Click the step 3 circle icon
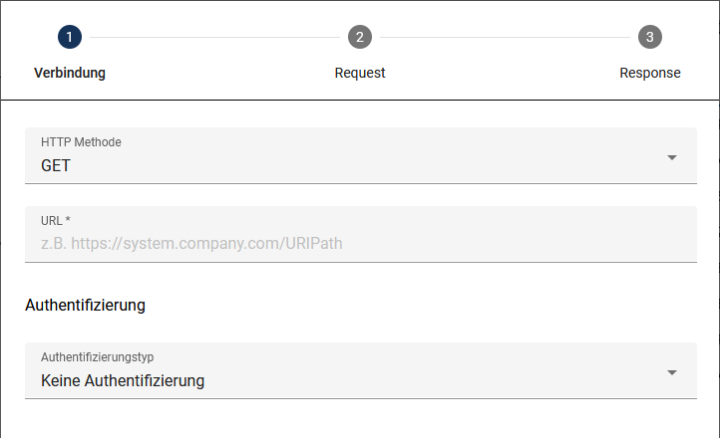Screen dimensions: 720x438 [x=650, y=38]
